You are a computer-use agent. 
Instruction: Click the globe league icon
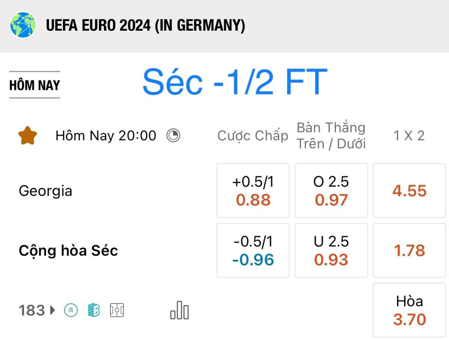point(23,25)
